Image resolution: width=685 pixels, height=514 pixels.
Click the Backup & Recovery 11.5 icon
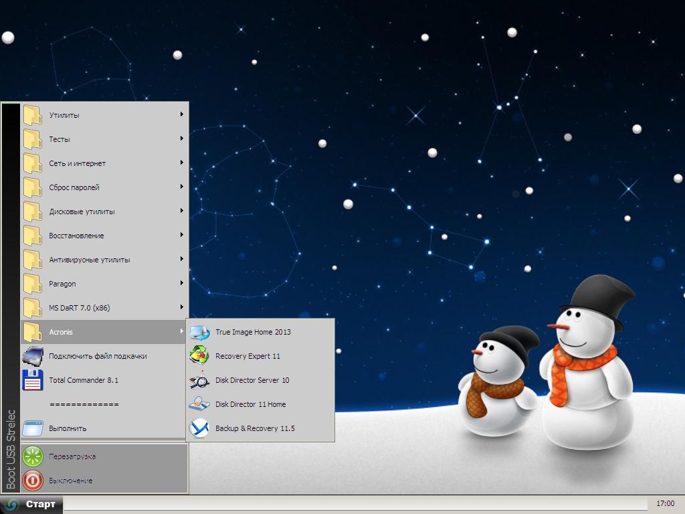click(x=199, y=428)
